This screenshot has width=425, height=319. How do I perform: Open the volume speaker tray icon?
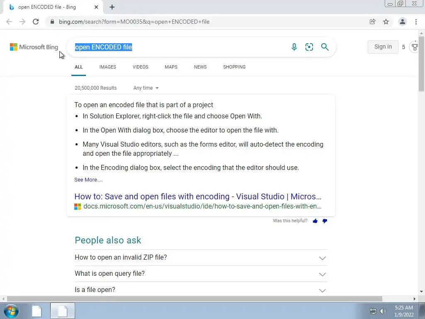(383, 311)
